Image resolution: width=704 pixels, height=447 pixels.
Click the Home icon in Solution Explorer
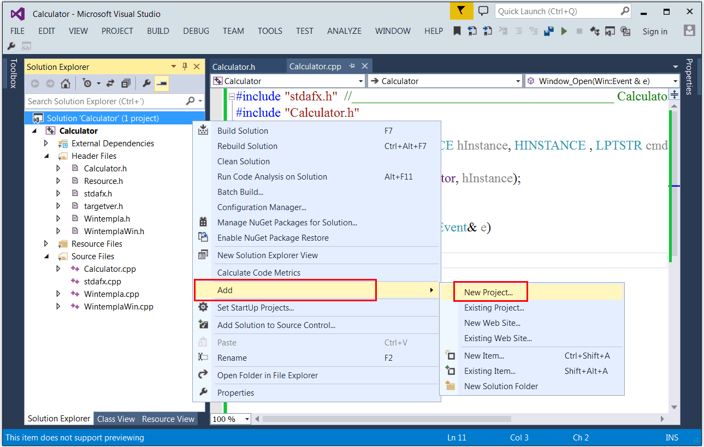pyautogui.click(x=65, y=84)
